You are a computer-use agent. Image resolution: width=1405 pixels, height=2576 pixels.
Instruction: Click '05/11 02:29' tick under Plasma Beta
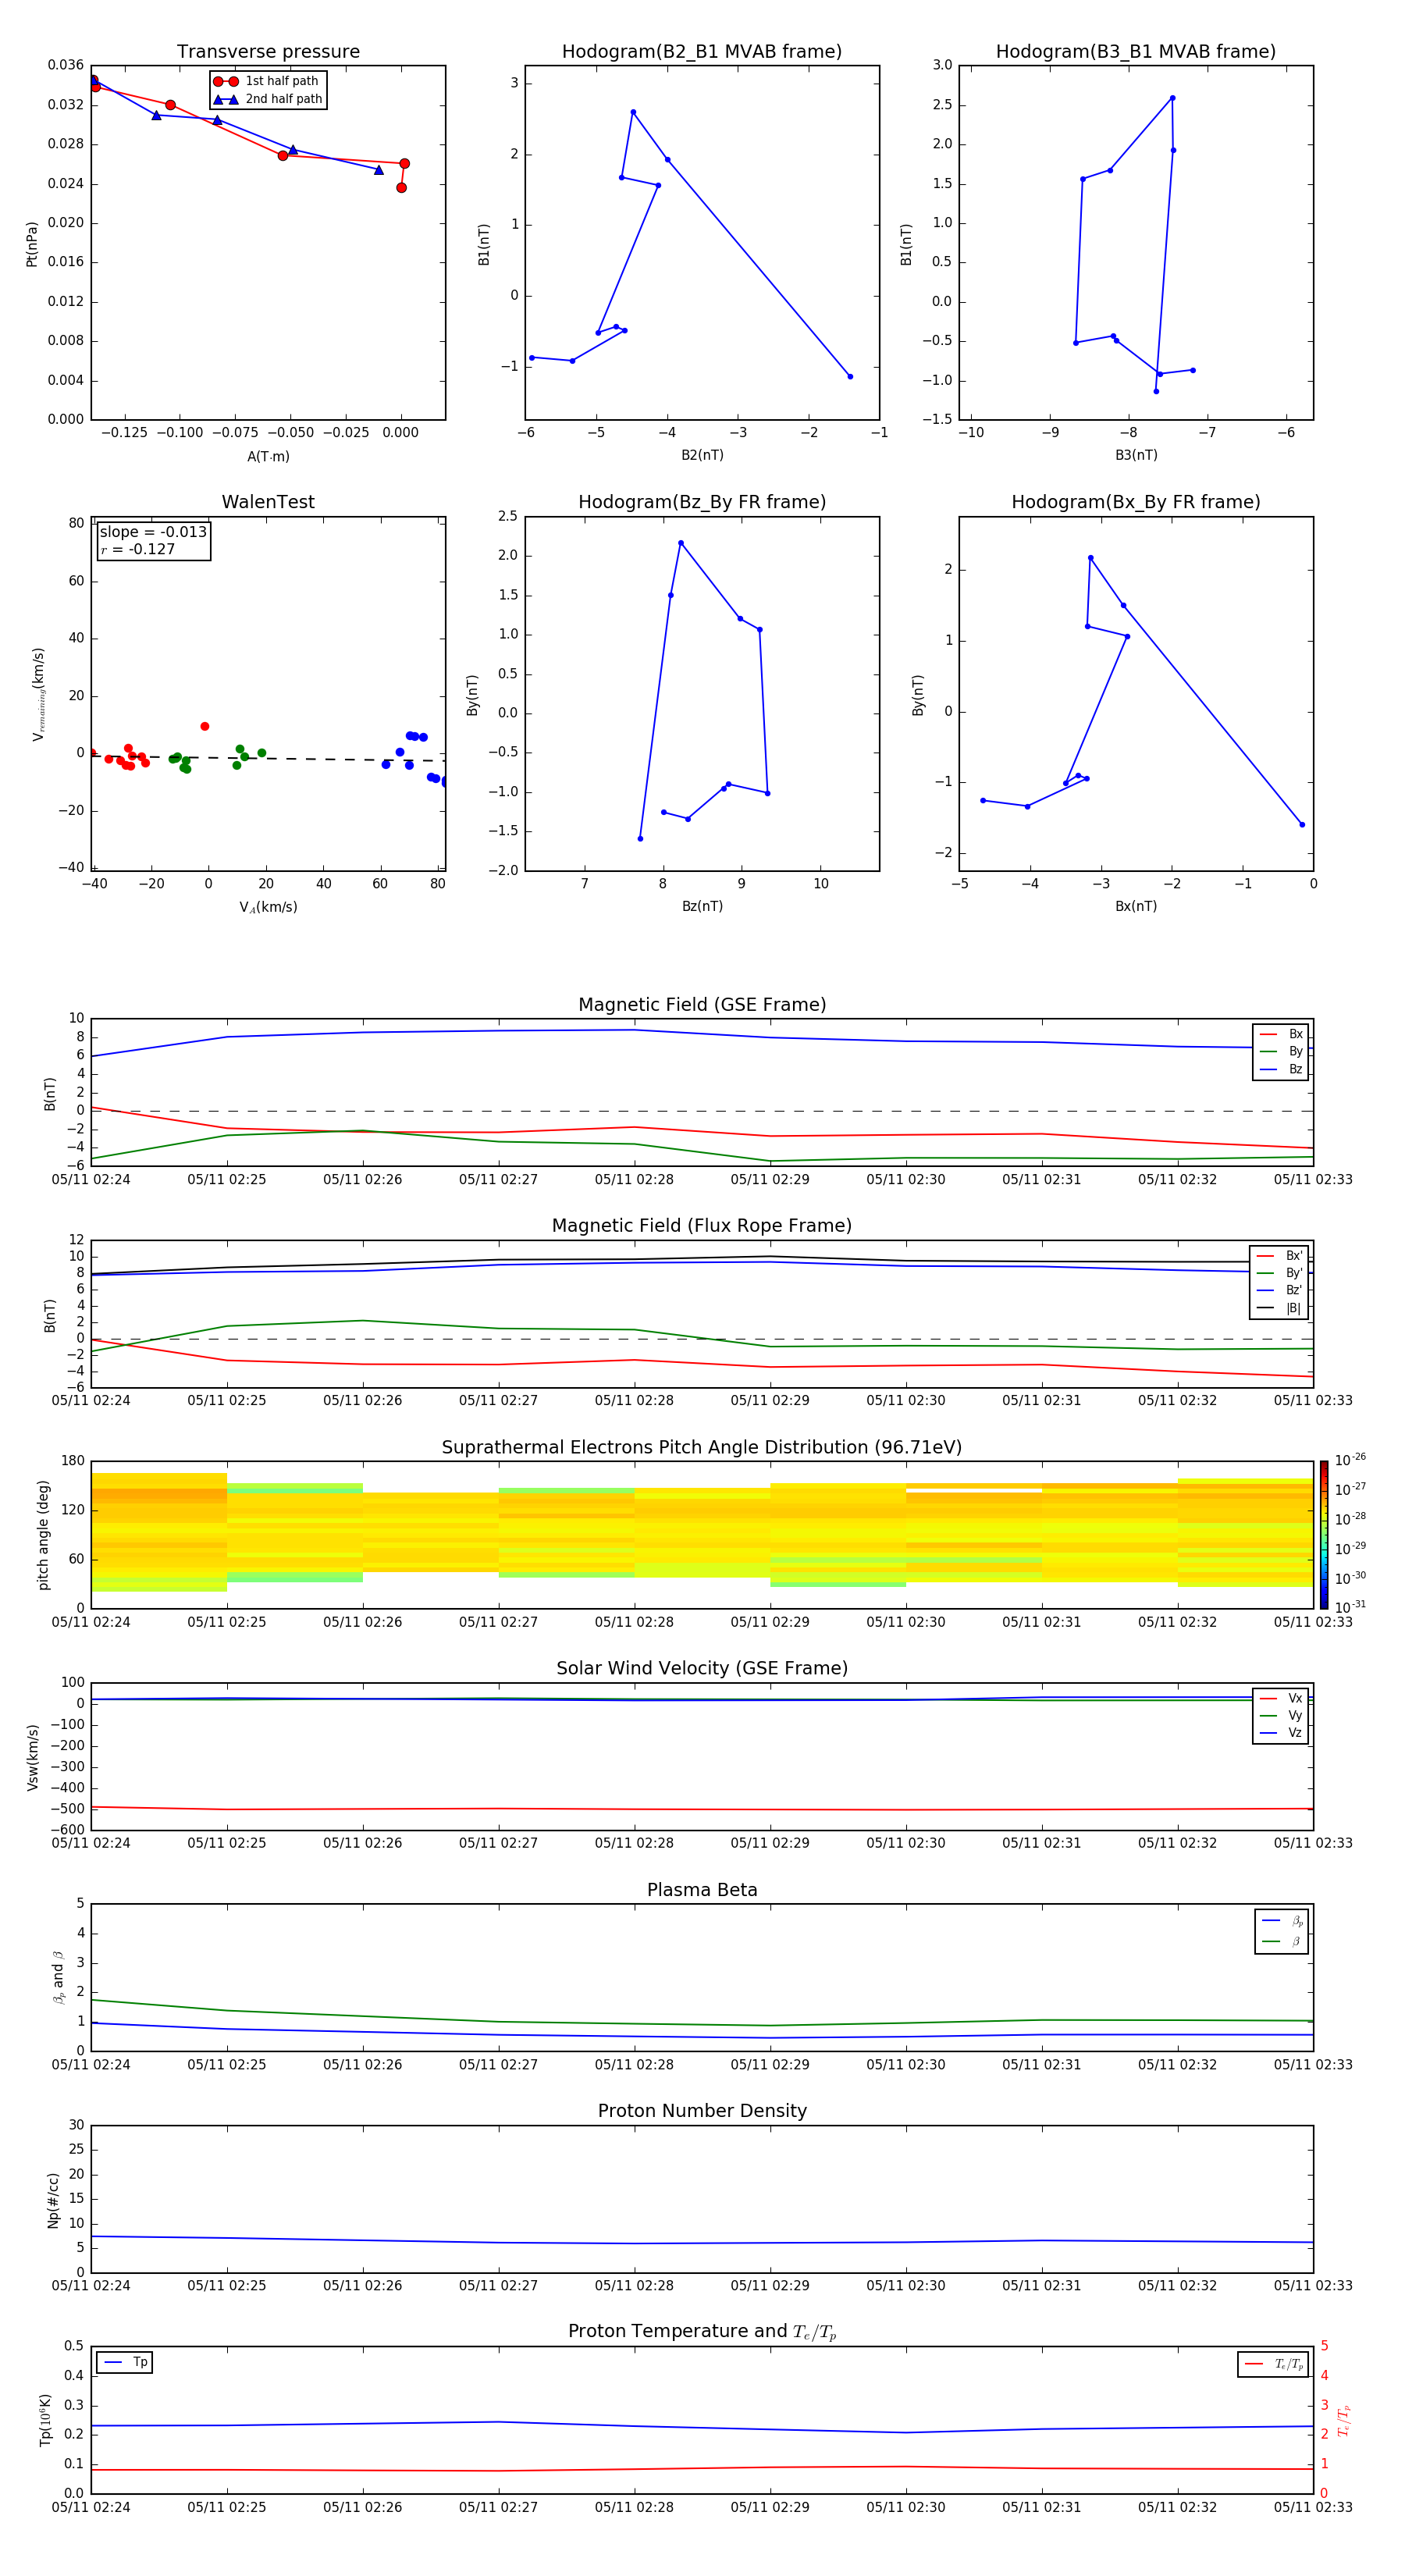click(x=770, y=2065)
